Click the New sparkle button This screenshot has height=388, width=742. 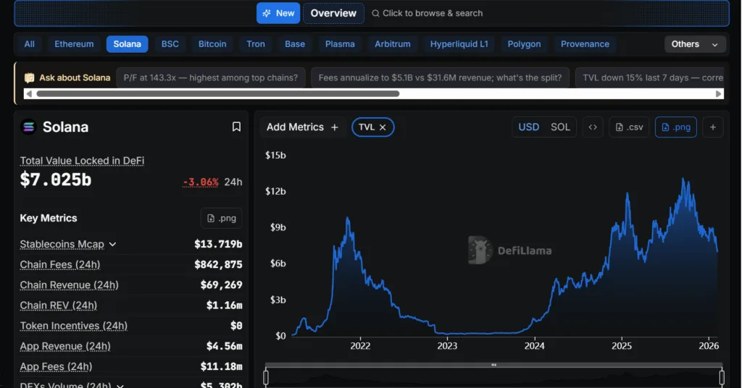(278, 13)
